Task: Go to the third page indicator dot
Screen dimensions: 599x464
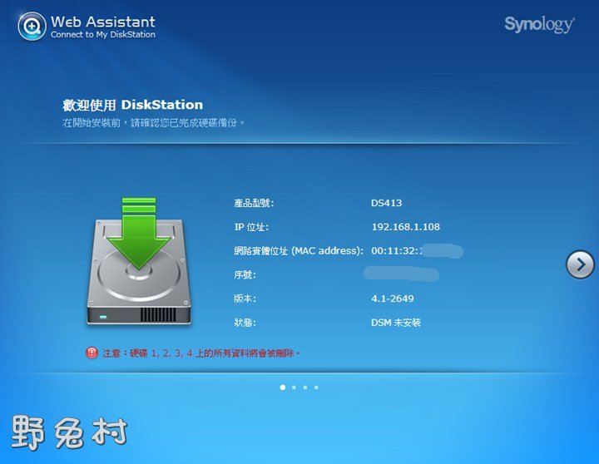Action: click(304, 387)
